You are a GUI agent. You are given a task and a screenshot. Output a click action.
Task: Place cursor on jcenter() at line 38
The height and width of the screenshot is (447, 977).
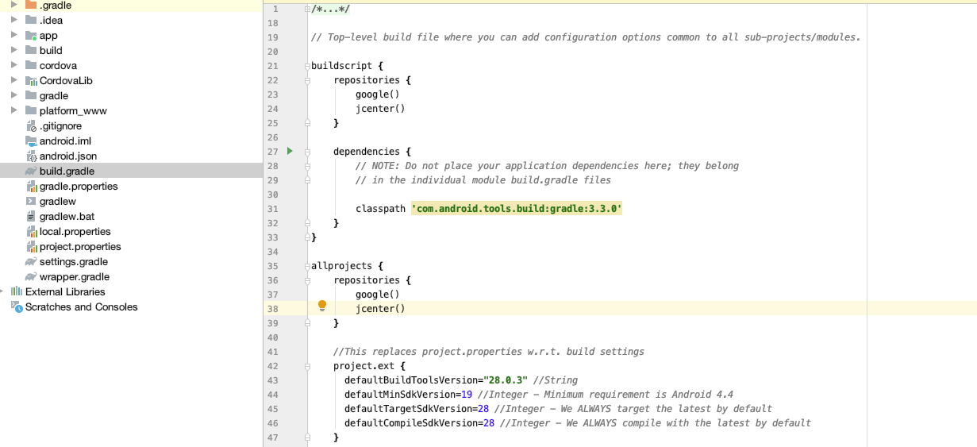(380, 309)
